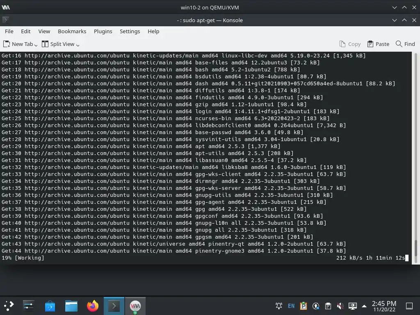The height and width of the screenshot is (315, 420).
Task: Click the 19% [Working] progress line
Action: (x=23, y=258)
